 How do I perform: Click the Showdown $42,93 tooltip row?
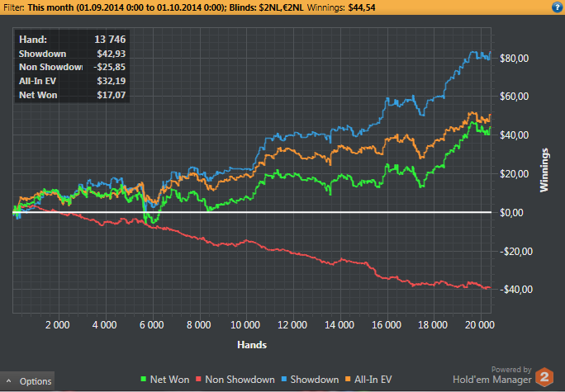[x=72, y=54]
